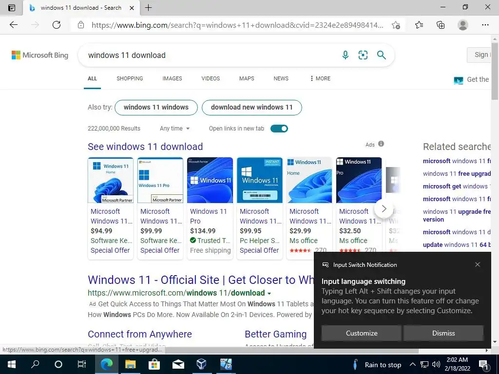Viewport: 499px width, 374px height.
Task: Advance the shopping carousel with next arrow
Action: click(384, 208)
